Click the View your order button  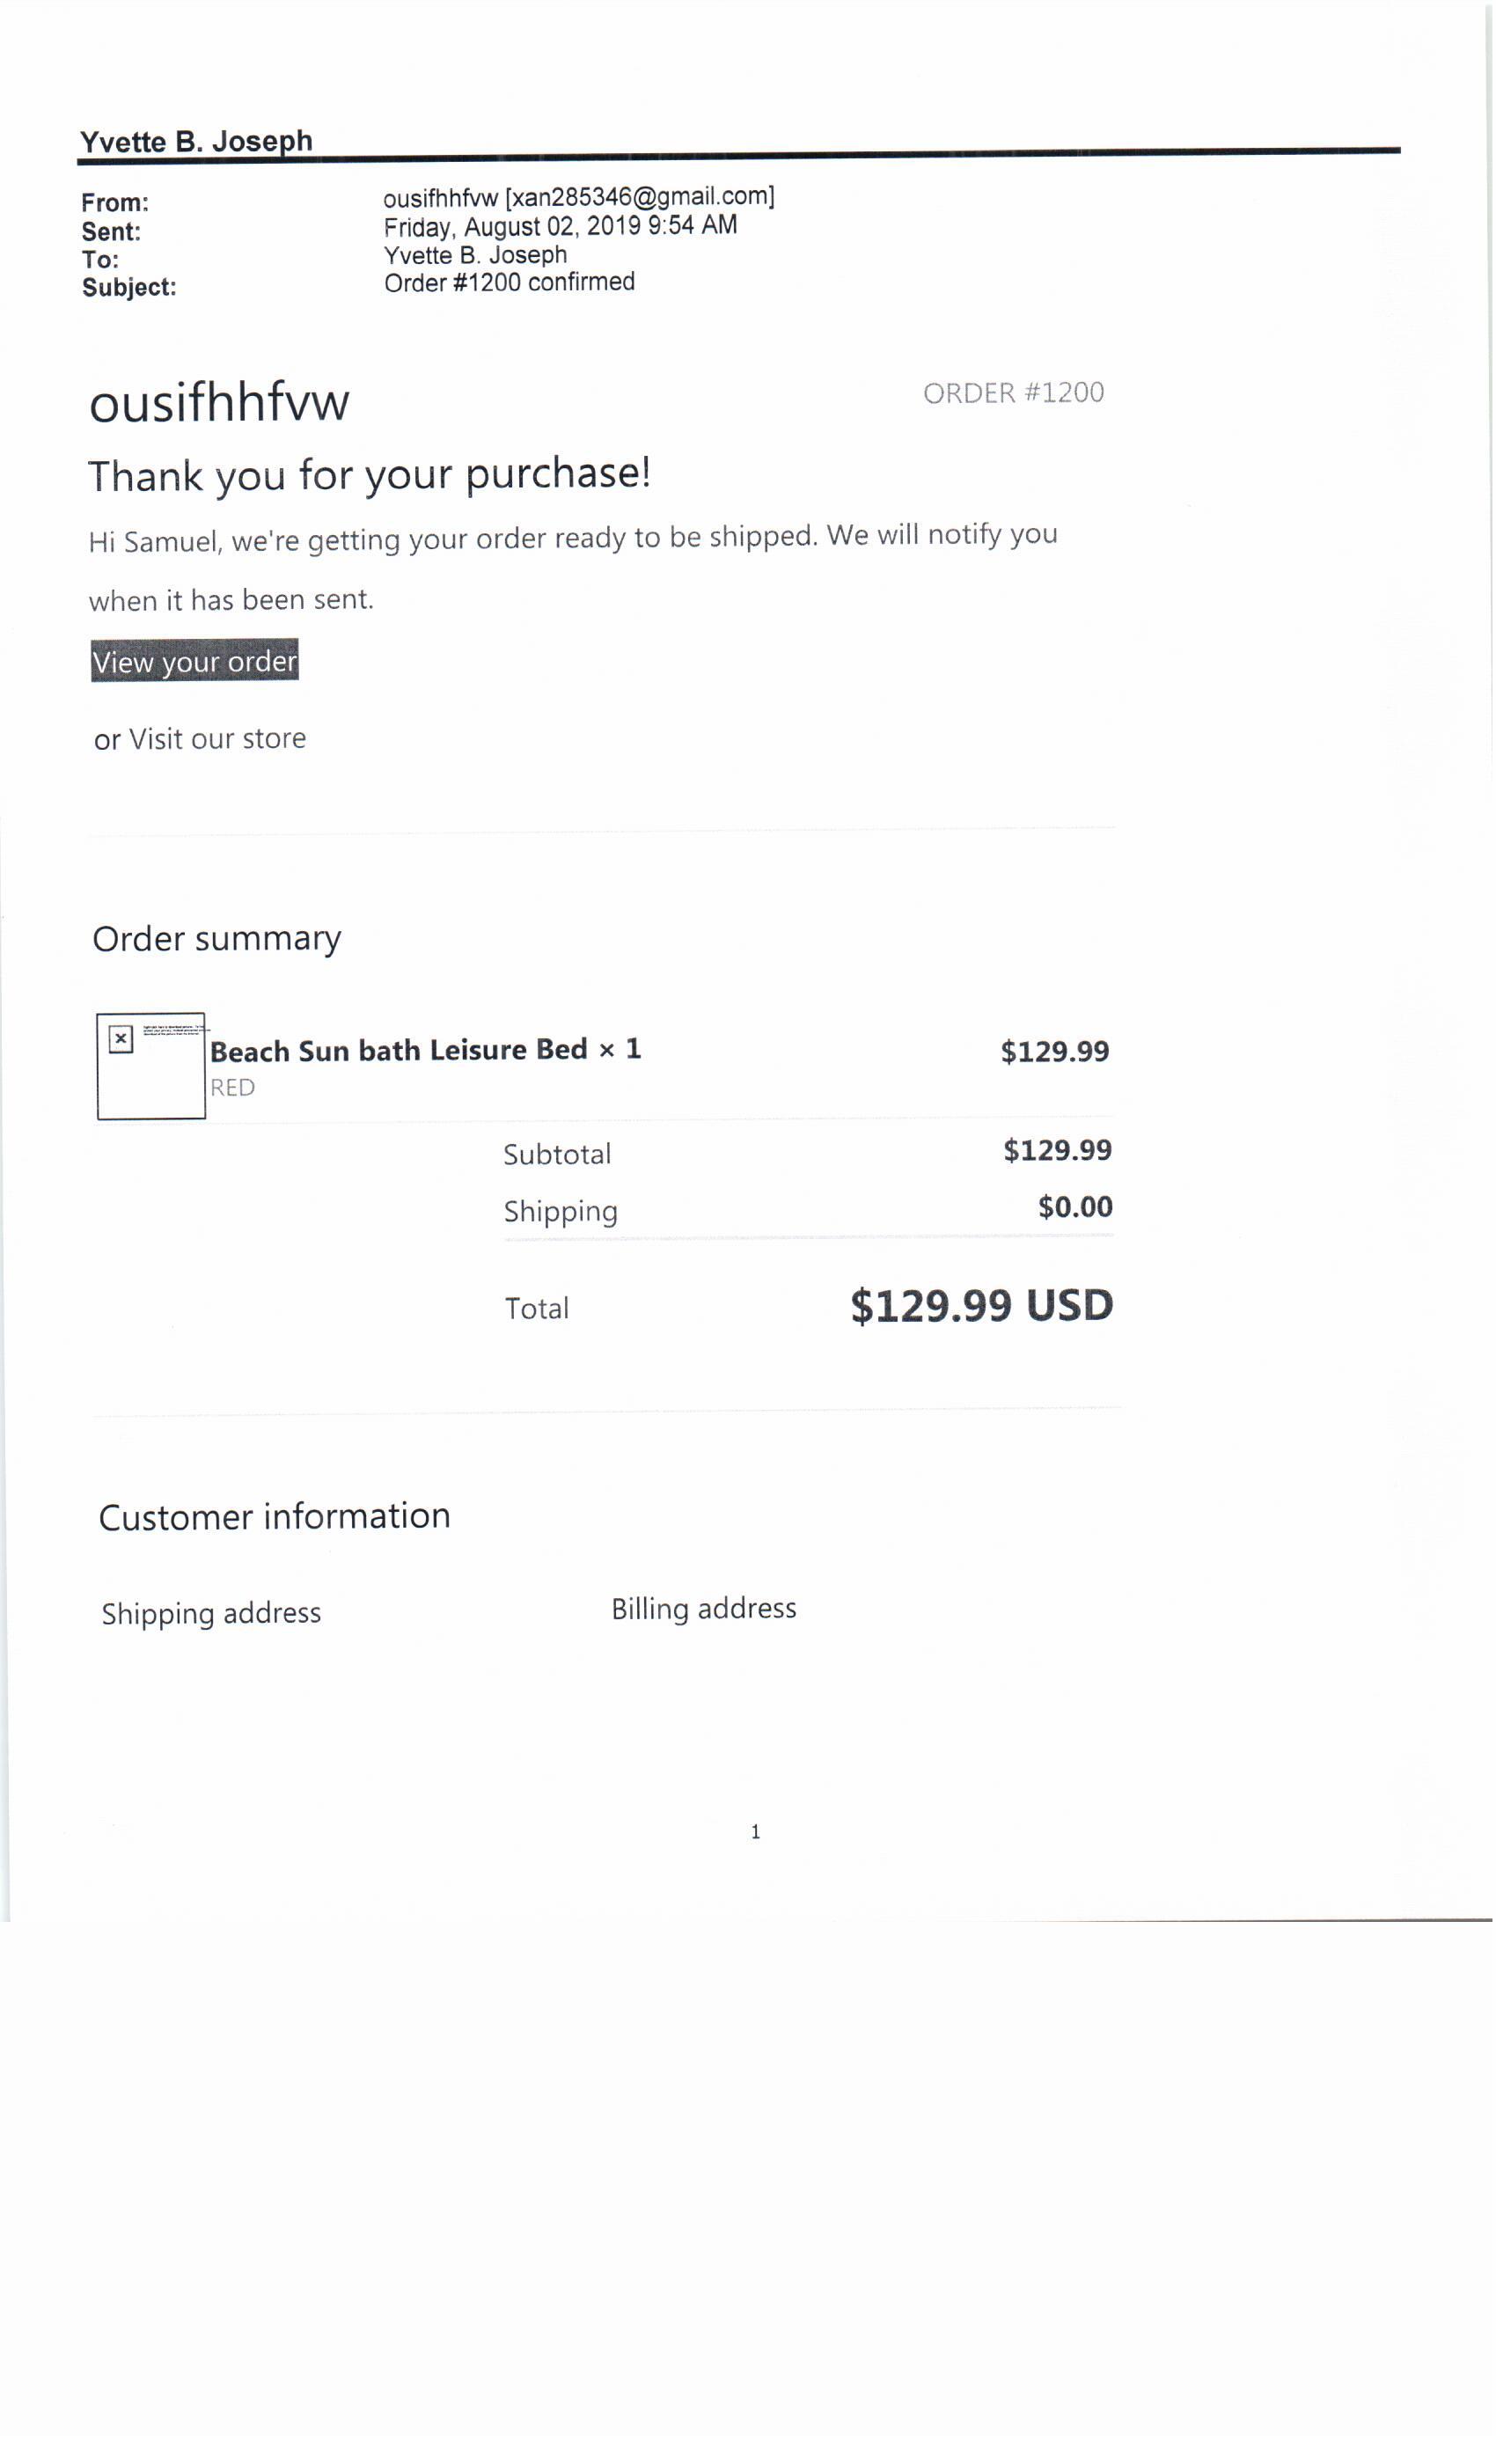pos(195,661)
